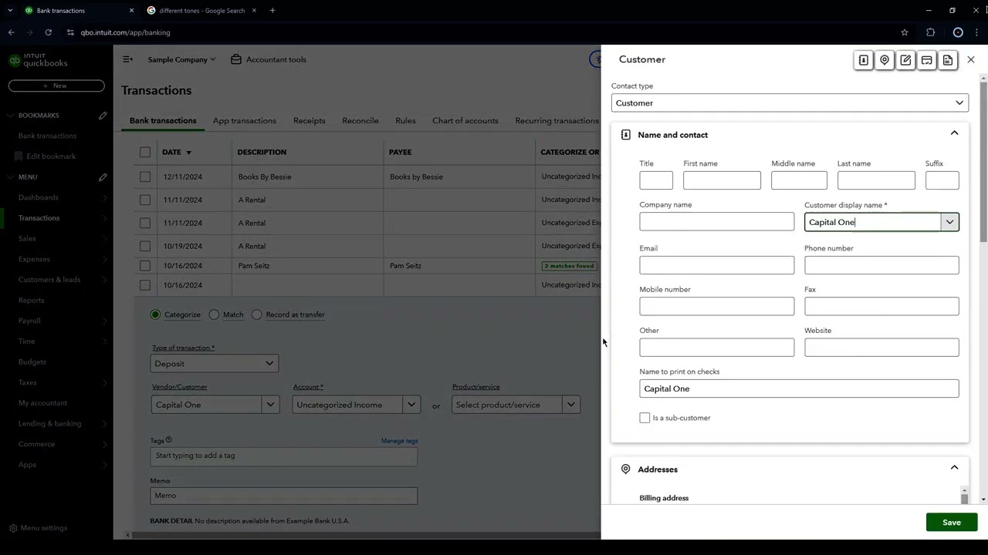The width and height of the screenshot is (988, 555).
Task: Open payments section via card icon
Action: pos(926,60)
